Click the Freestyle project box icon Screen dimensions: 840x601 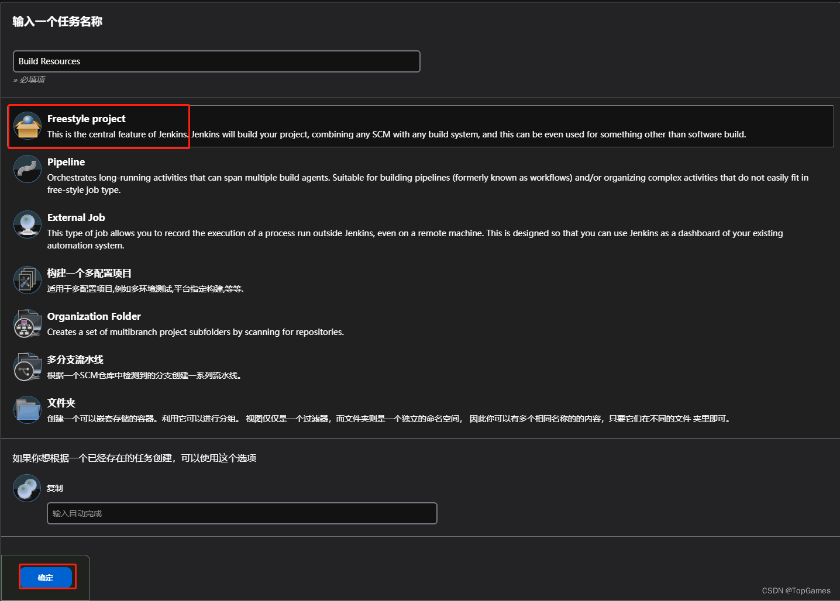[x=27, y=126]
